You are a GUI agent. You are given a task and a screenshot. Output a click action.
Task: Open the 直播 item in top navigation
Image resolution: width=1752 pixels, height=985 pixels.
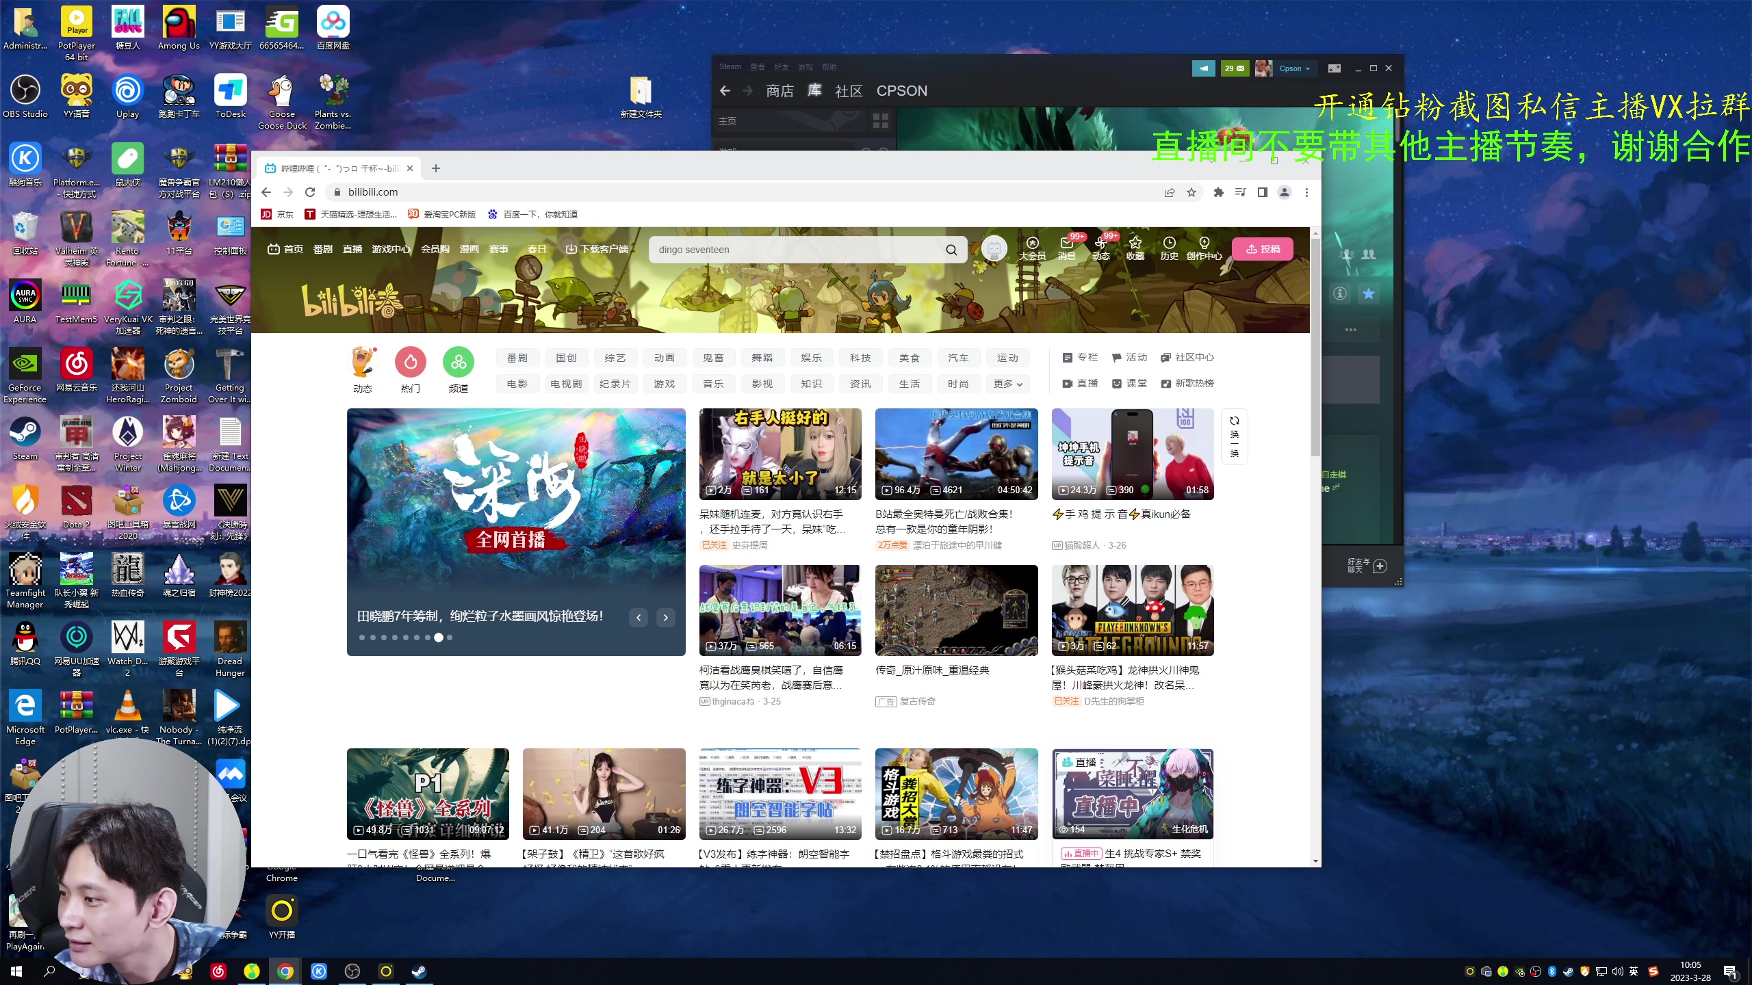click(x=352, y=249)
